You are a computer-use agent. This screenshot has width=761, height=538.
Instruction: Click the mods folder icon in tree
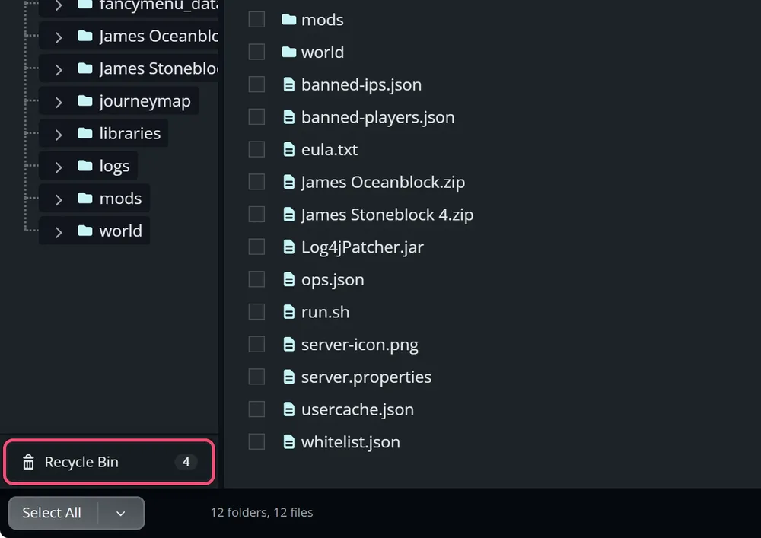(85, 199)
